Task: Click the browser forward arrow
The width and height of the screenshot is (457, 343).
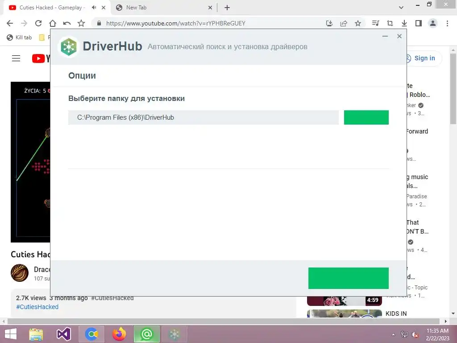Action: coord(24,23)
